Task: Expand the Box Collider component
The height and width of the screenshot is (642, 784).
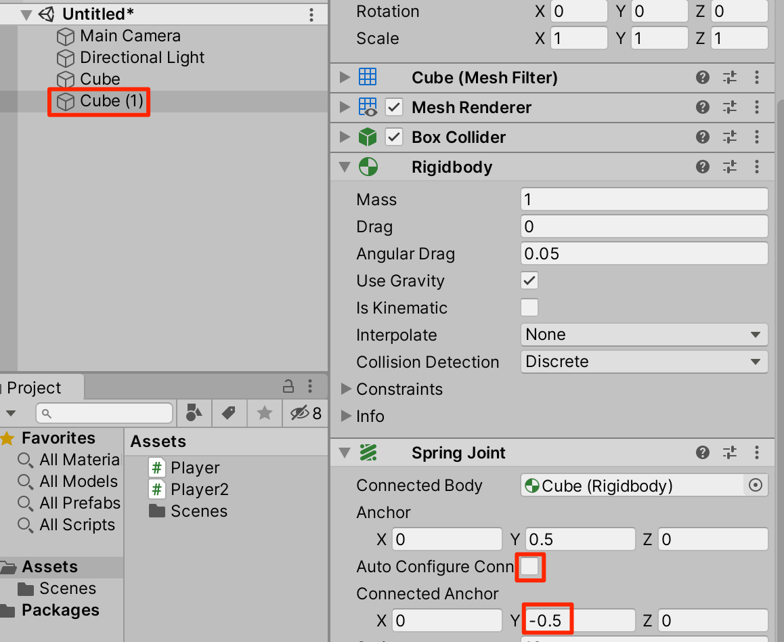Action: click(x=345, y=137)
